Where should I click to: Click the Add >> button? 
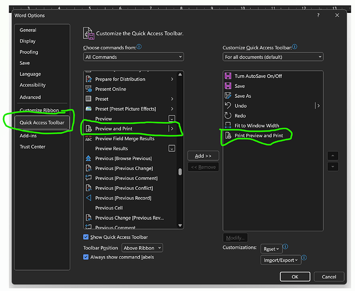tap(203, 156)
